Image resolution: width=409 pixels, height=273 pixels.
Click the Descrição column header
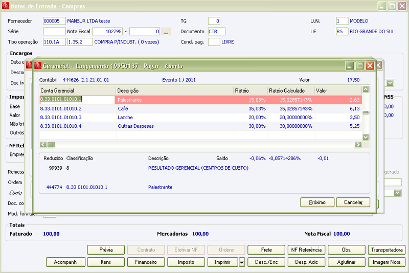(175, 90)
